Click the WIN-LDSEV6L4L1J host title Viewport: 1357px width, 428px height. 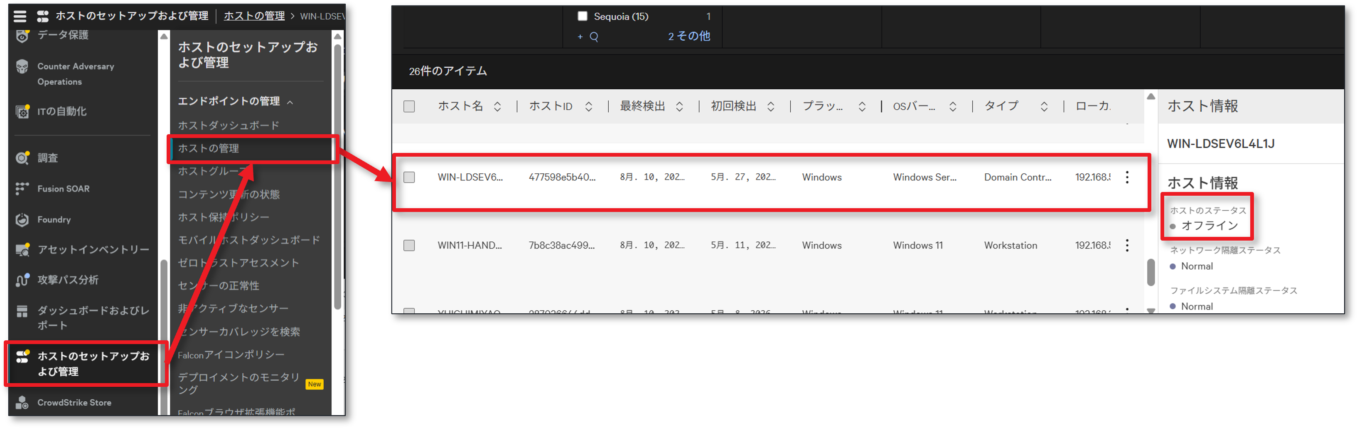tap(1221, 143)
